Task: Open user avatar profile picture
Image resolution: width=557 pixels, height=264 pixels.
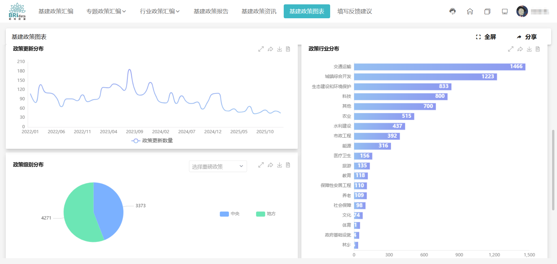Action: [x=522, y=11]
